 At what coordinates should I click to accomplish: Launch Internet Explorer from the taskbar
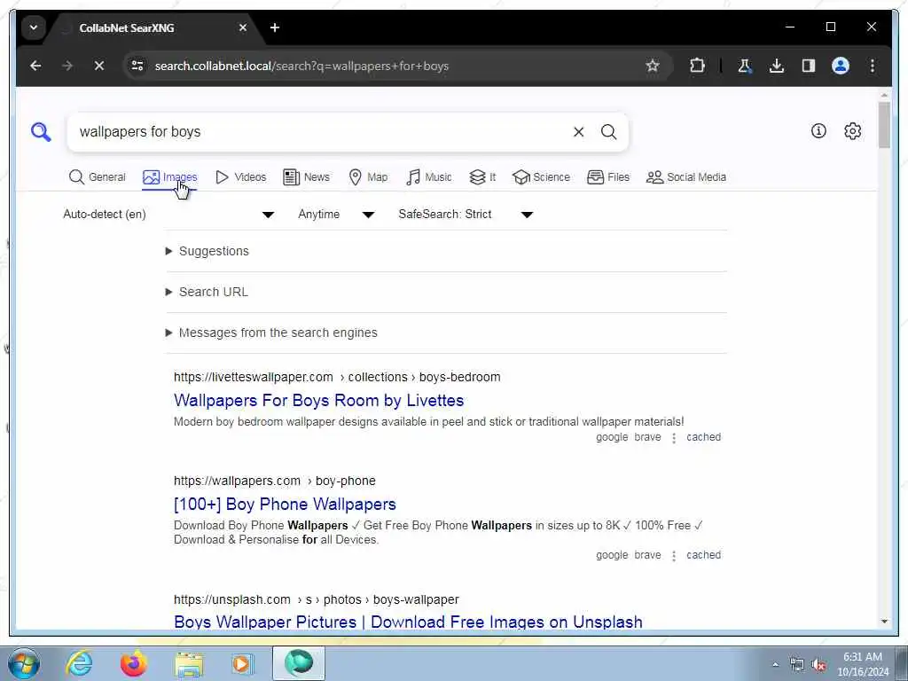tap(79, 663)
